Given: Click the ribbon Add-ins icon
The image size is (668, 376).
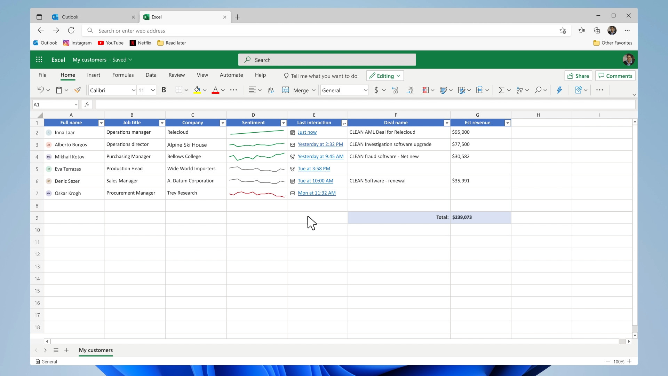Looking at the screenshot, I should 578,90.
